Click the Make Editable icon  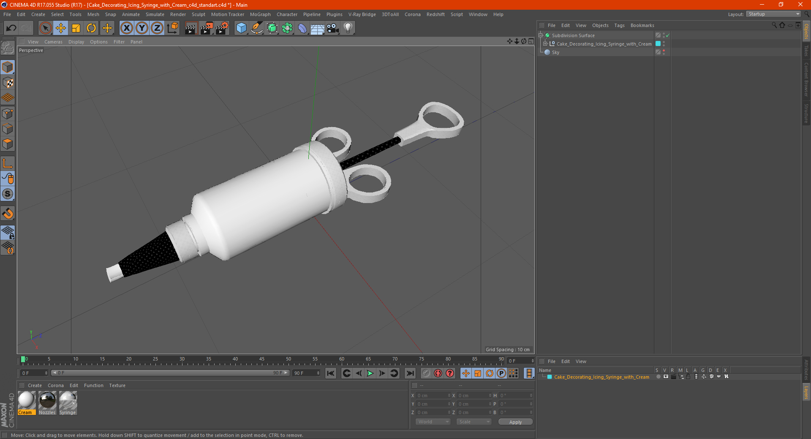pos(8,49)
